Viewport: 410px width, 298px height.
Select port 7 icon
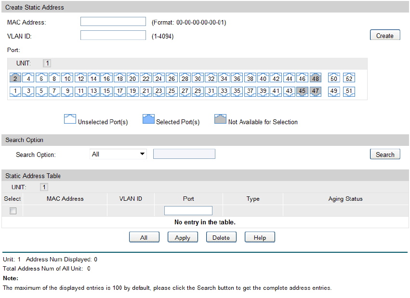click(x=54, y=91)
